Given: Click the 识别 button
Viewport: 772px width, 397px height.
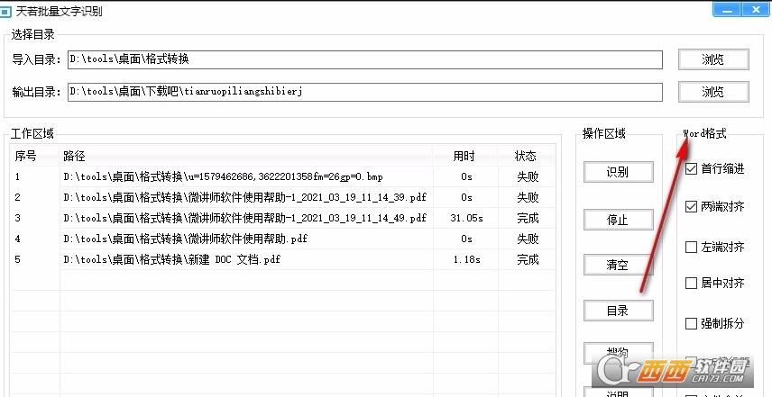Looking at the screenshot, I should click(x=618, y=172).
